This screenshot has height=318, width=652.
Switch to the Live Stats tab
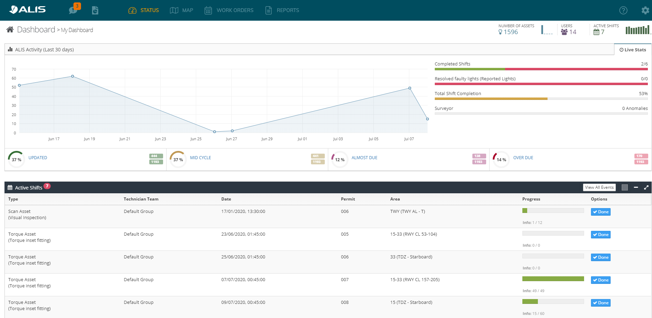(x=633, y=50)
